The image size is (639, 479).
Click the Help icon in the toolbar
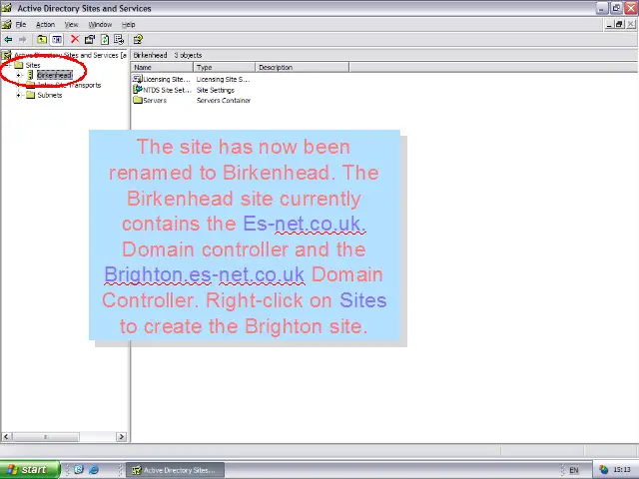[x=138, y=40]
